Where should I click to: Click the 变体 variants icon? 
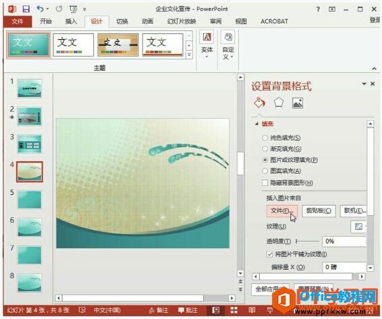(x=207, y=37)
